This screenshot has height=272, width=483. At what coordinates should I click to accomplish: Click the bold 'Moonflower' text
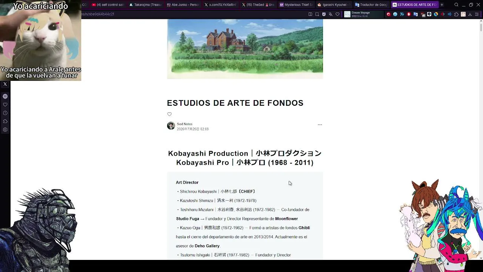(x=286, y=219)
